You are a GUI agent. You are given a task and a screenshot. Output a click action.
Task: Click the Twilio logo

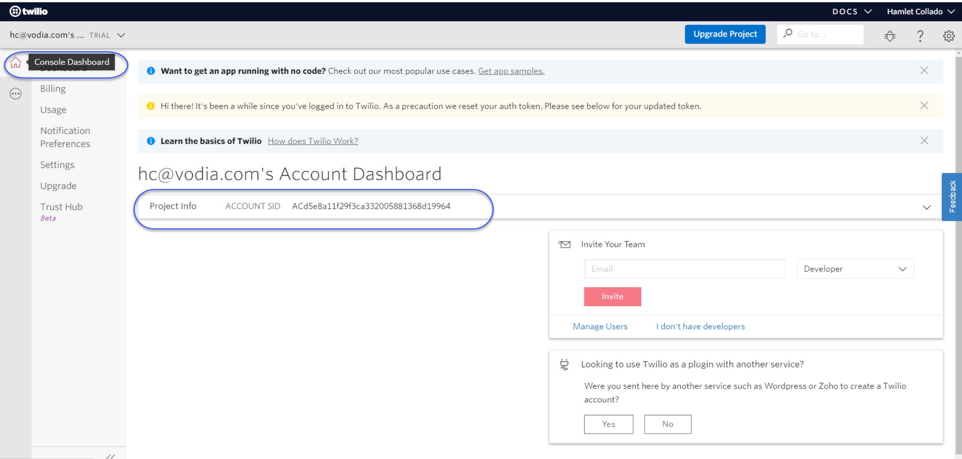click(x=29, y=12)
